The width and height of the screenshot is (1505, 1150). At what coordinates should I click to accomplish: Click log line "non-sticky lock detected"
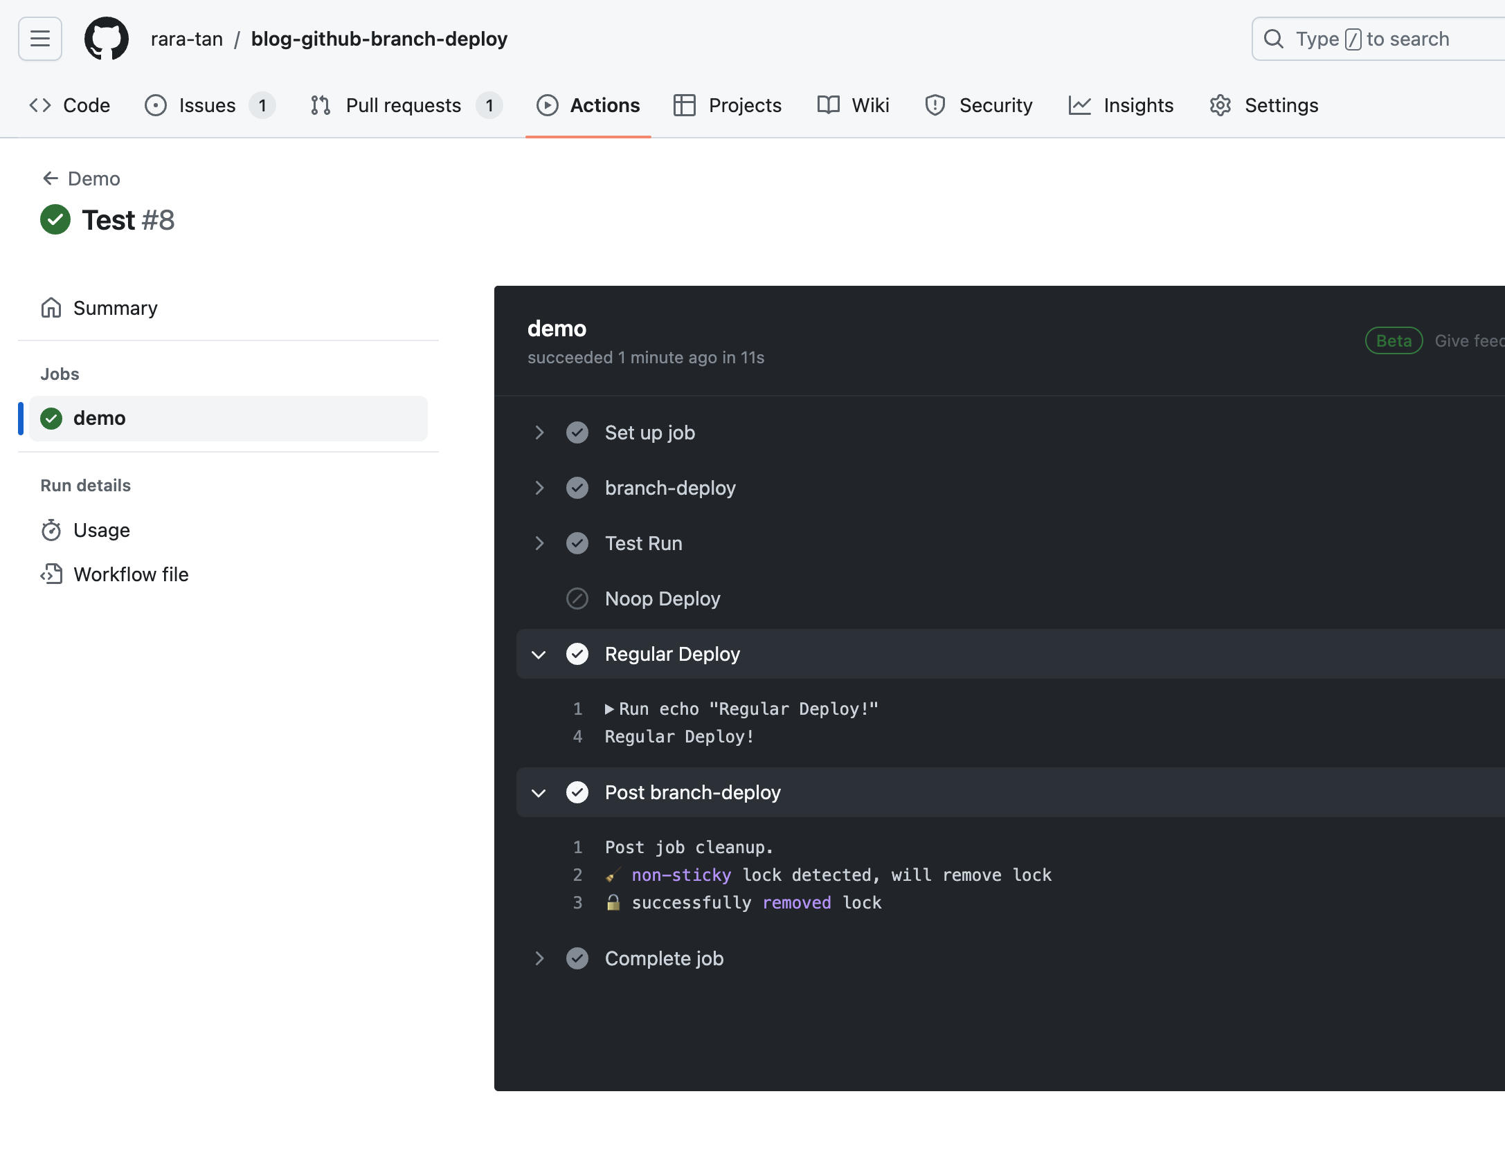pyautogui.click(x=829, y=875)
